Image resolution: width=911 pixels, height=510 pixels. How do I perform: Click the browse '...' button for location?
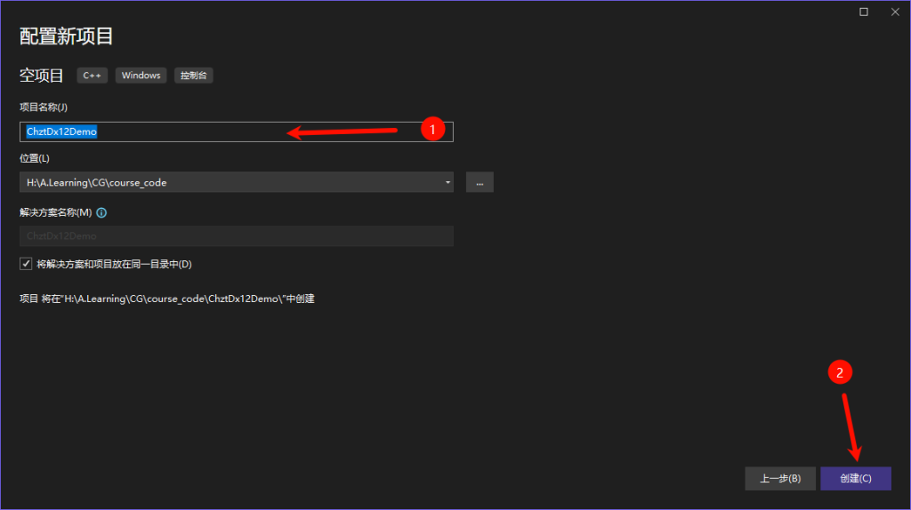[x=480, y=183]
